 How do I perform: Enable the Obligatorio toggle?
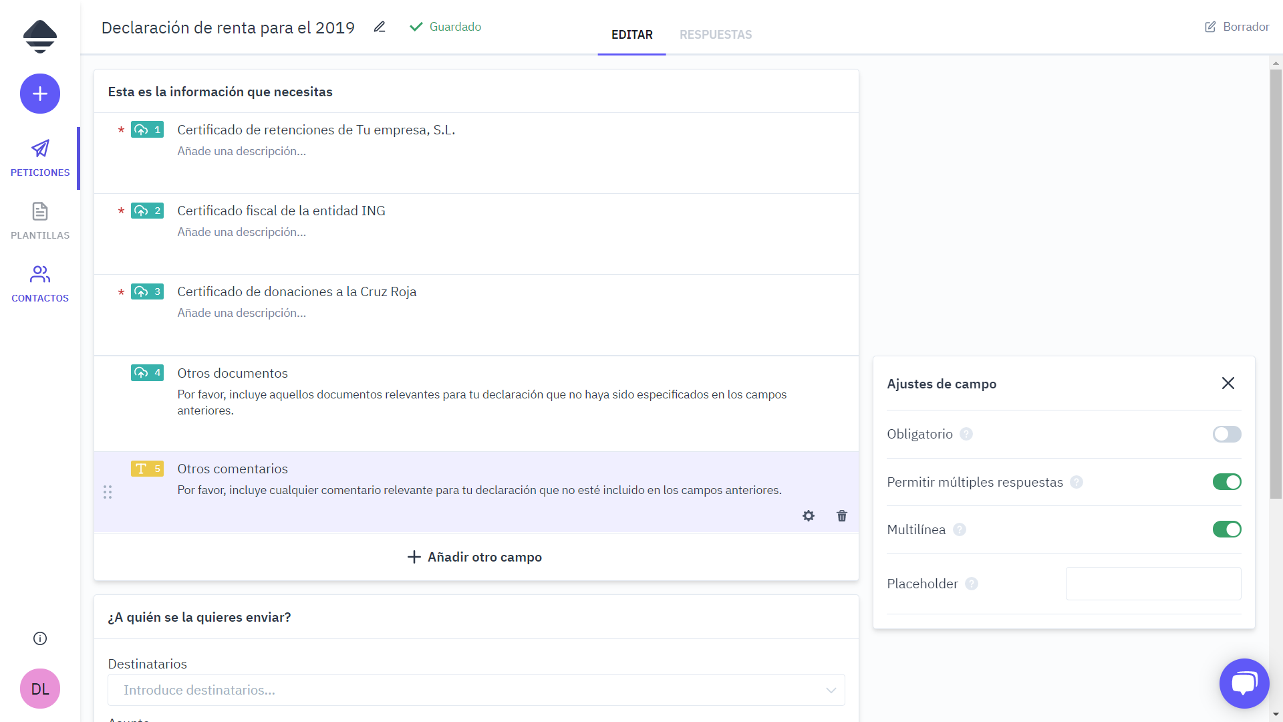[1226, 434]
